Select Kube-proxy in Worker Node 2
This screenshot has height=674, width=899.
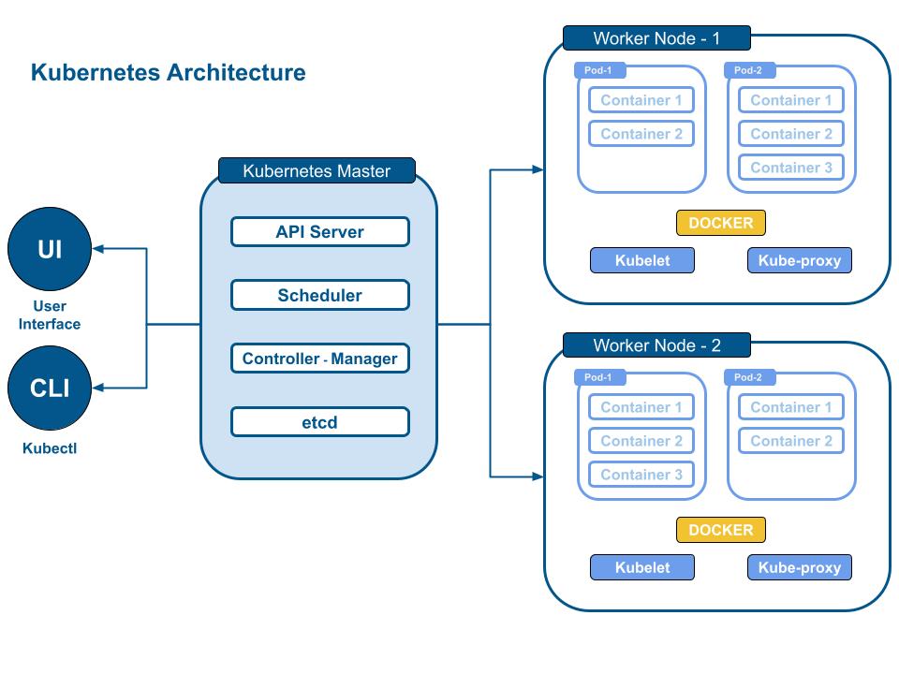point(799,567)
